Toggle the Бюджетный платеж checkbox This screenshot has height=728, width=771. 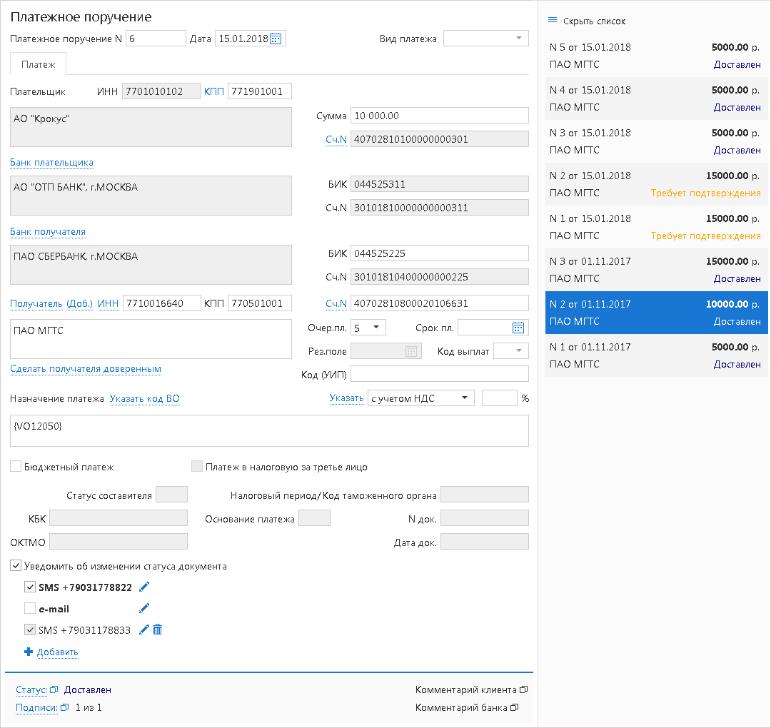(x=16, y=467)
